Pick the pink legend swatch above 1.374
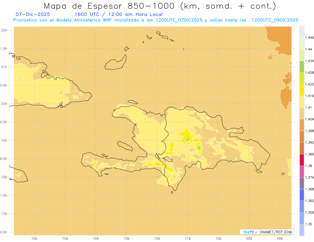The image size is (314, 242). tap(302, 171)
